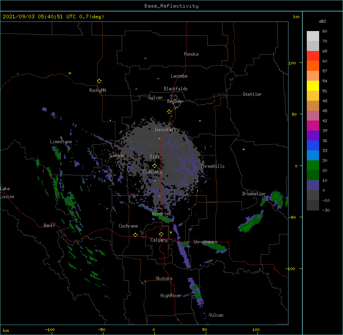Click the white asterisk above Limestone label
The height and width of the screenshot is (335, 343).
(x=61, y=138)
